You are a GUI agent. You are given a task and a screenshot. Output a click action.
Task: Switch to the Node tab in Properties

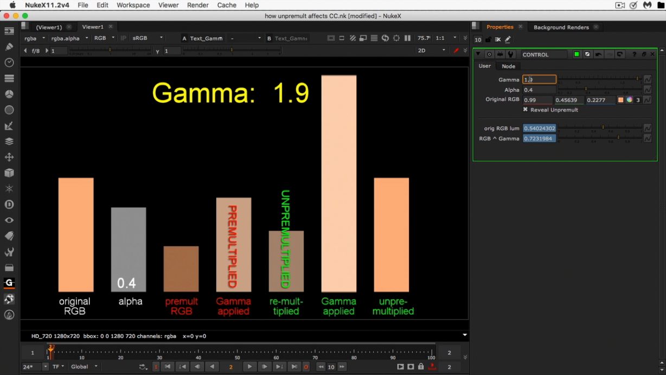pyautogui.click(x=508, y=66)
